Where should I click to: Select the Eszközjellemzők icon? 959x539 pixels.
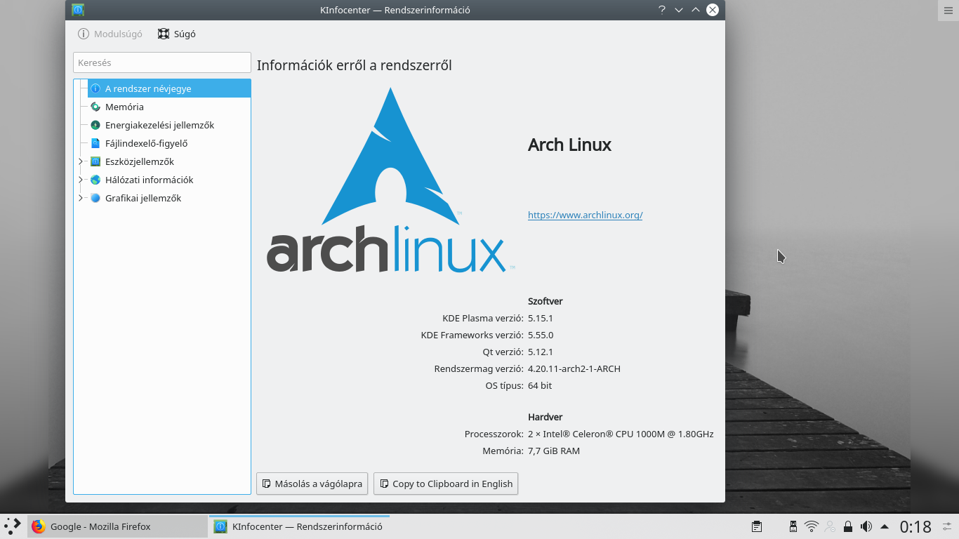tap(95, 161)
